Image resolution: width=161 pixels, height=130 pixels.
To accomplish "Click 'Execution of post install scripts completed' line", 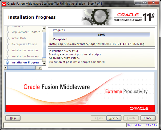I will point(77,62).
